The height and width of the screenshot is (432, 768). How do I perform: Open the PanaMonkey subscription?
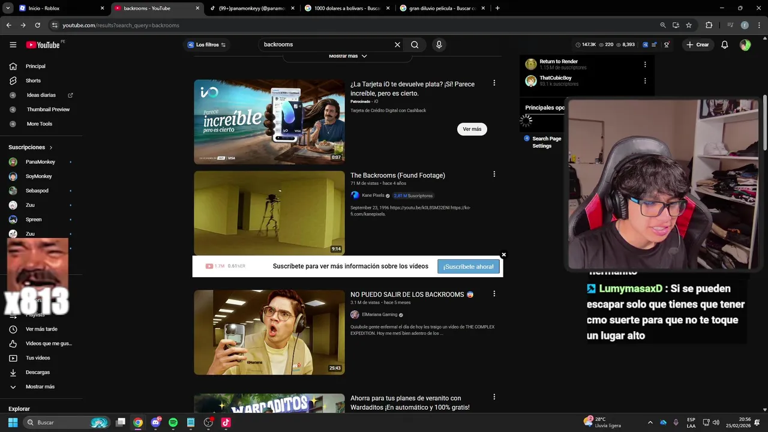click(x=41, y=161)
